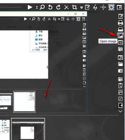The width and height of the screenshot is (125, 140).
Task: Click the folder-with-arrow icon in main sidebar
Action: pyautogui.click(x=120, y=49)
